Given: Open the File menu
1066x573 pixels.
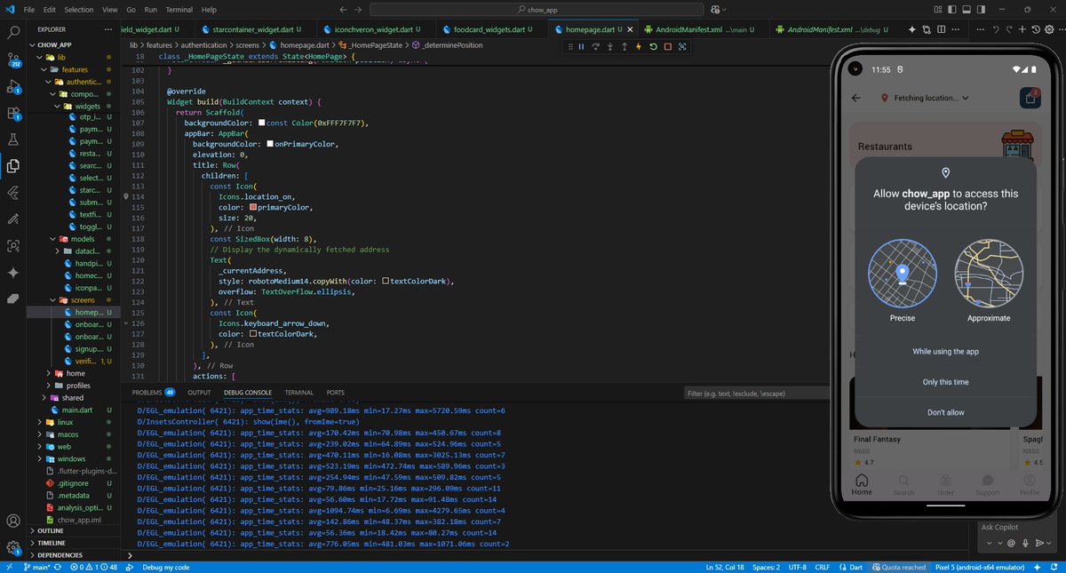Looking at the screenshot, I should (30, 10).
